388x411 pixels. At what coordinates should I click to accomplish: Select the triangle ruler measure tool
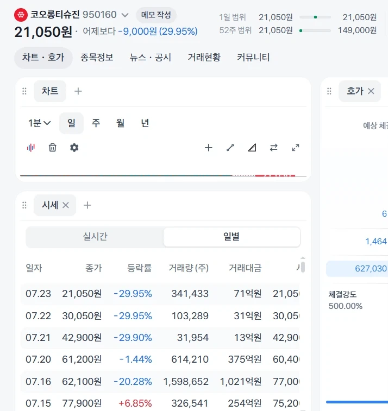[x=252, y=148]
